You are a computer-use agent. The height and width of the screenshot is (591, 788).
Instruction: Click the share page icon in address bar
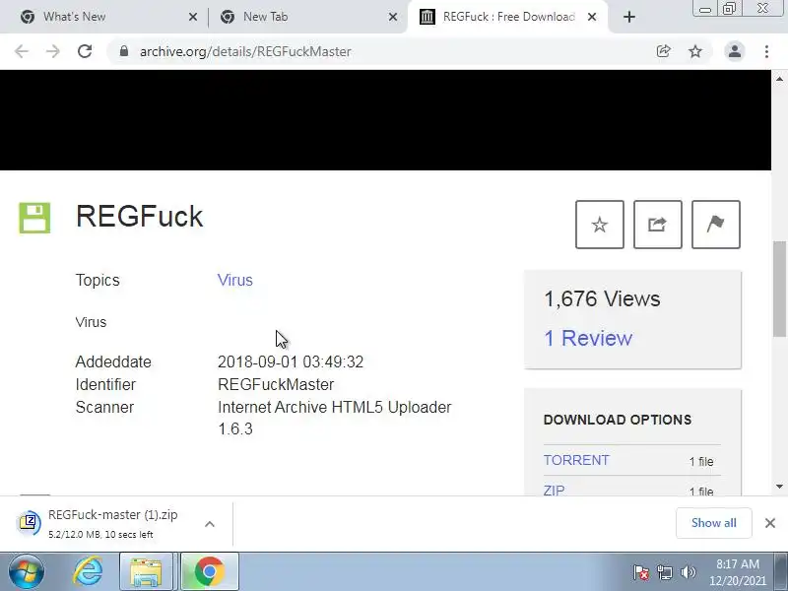(x=663, y=51)
